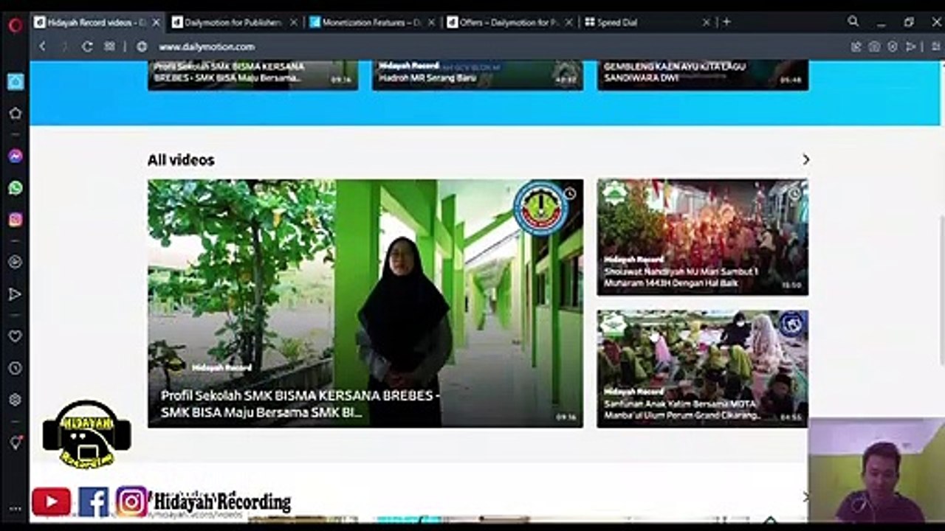
Task: Switch to Monetization Features tab
Action: tap(371, 23)
